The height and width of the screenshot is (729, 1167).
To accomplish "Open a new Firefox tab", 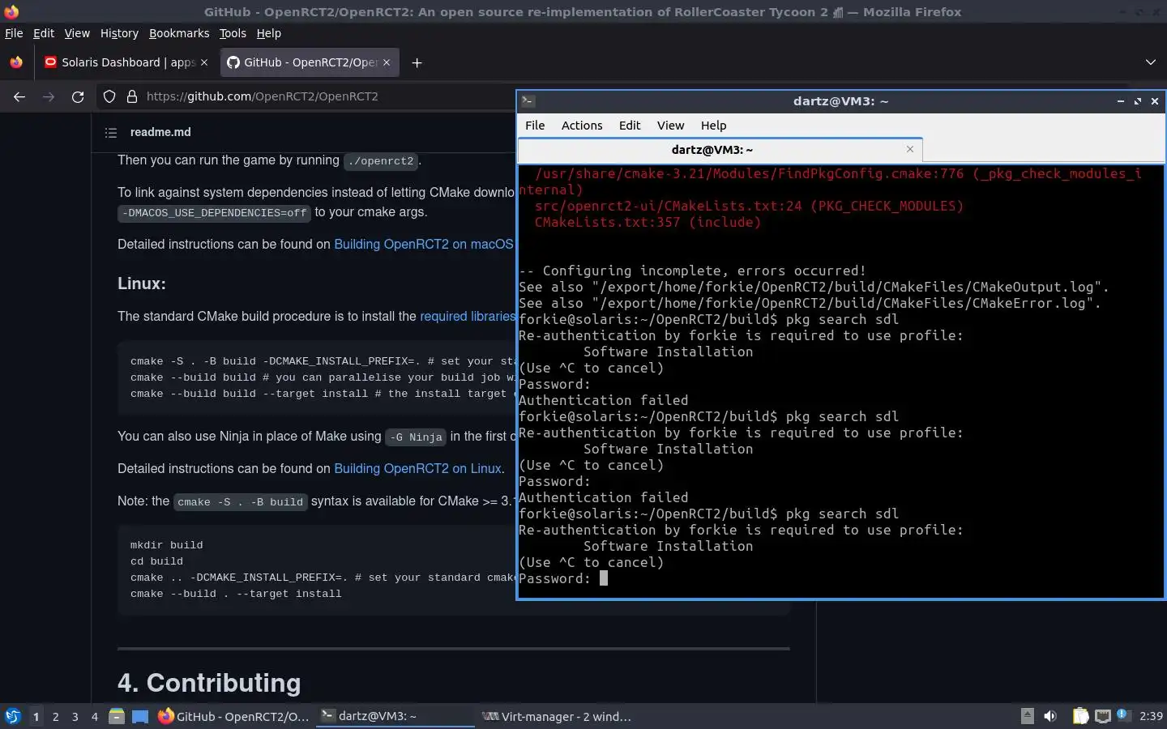I will [x=417, y=62].
